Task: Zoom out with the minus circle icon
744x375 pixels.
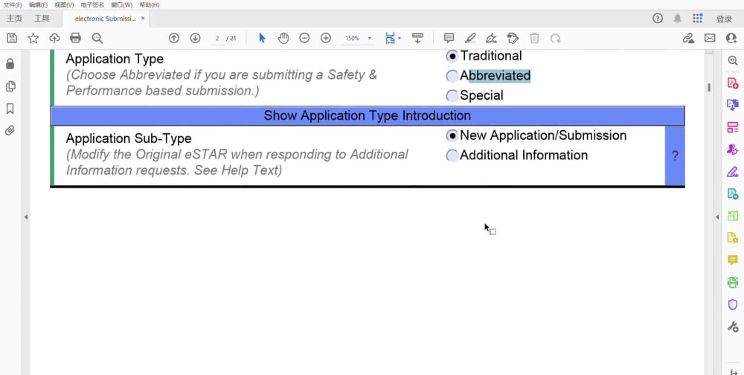Action: pyautogui.click(x=304, y=38)
